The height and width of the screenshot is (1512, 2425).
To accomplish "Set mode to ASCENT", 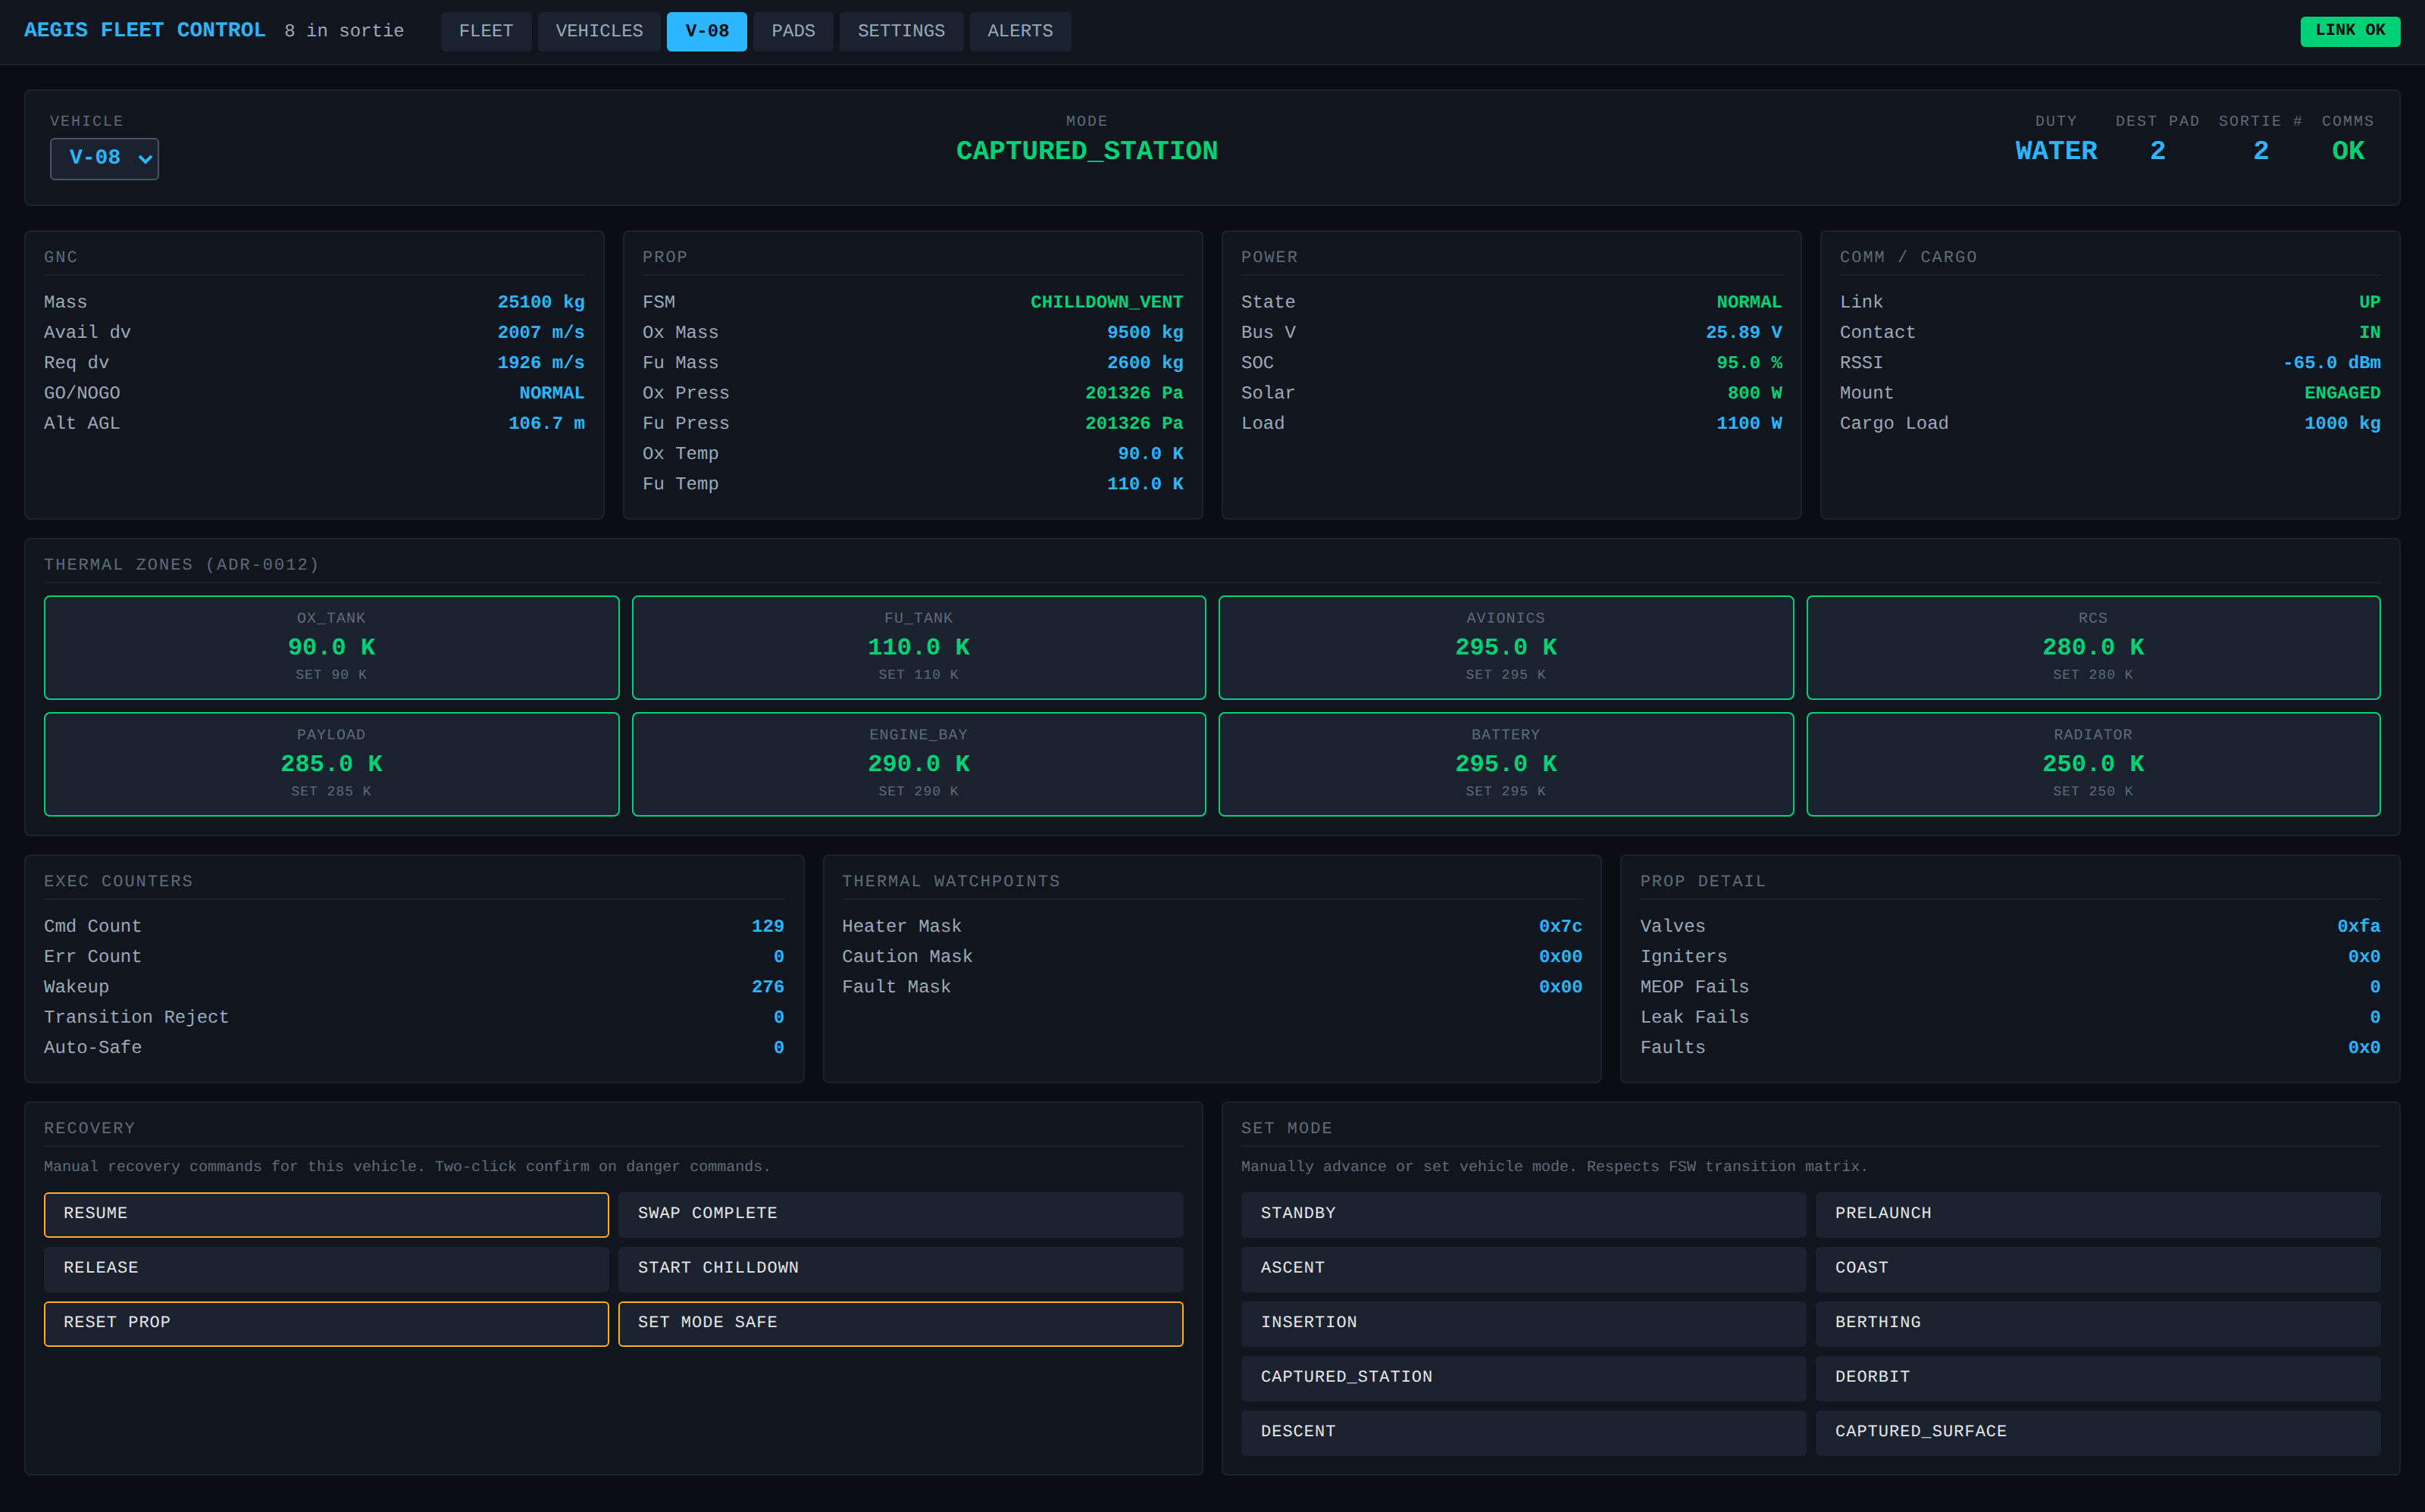I will pos(1522,1269).
